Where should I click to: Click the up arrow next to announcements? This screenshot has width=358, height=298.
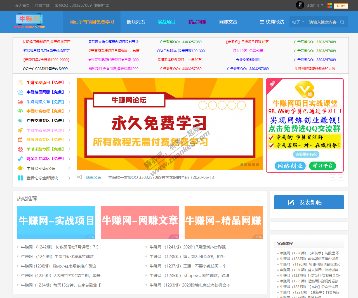(x=333, y=177)
